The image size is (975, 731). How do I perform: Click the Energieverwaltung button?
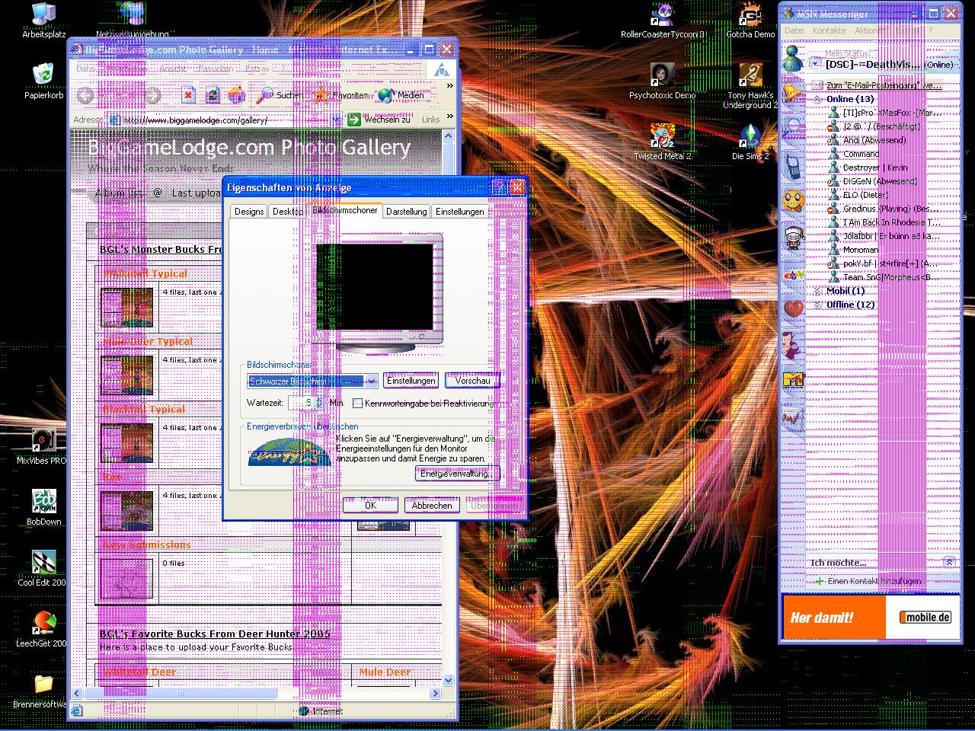point(456,474)
